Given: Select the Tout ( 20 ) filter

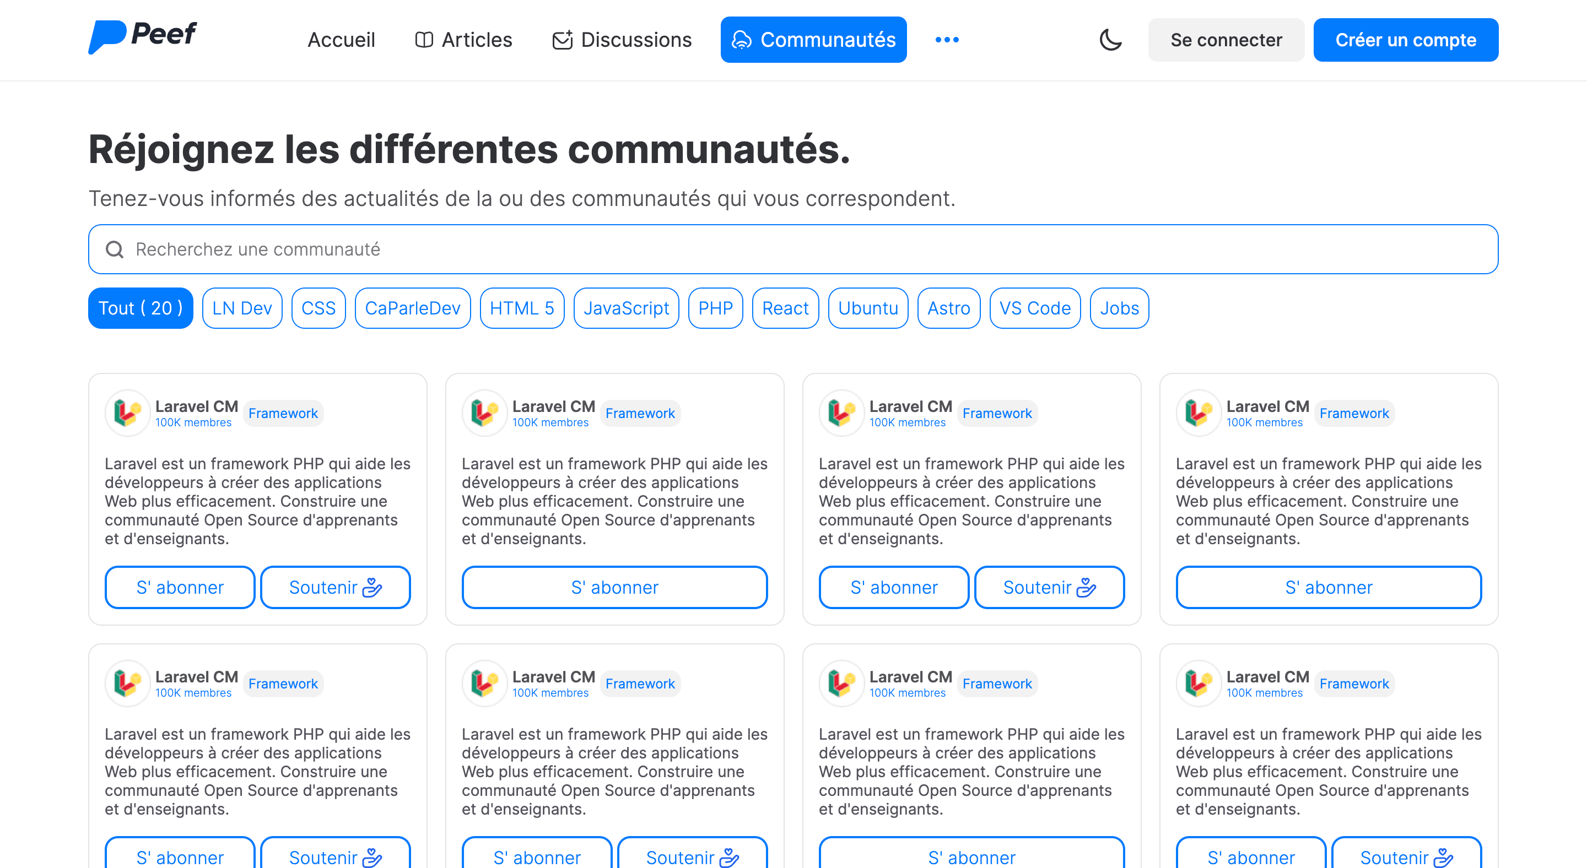Looking at the screenshot, I should (x=141, y=308).
